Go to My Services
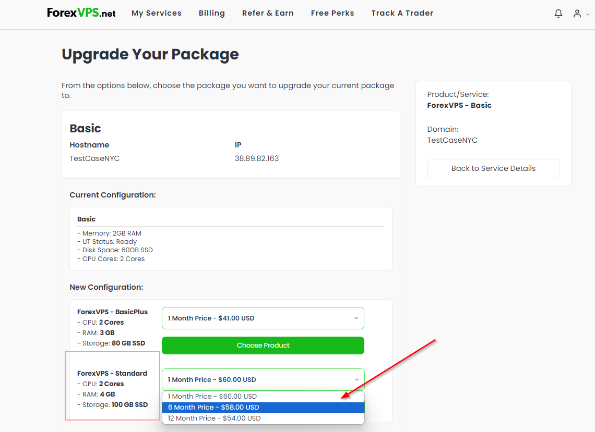The width and height of the screenshot is (595, 432). [x=157, y=13]
